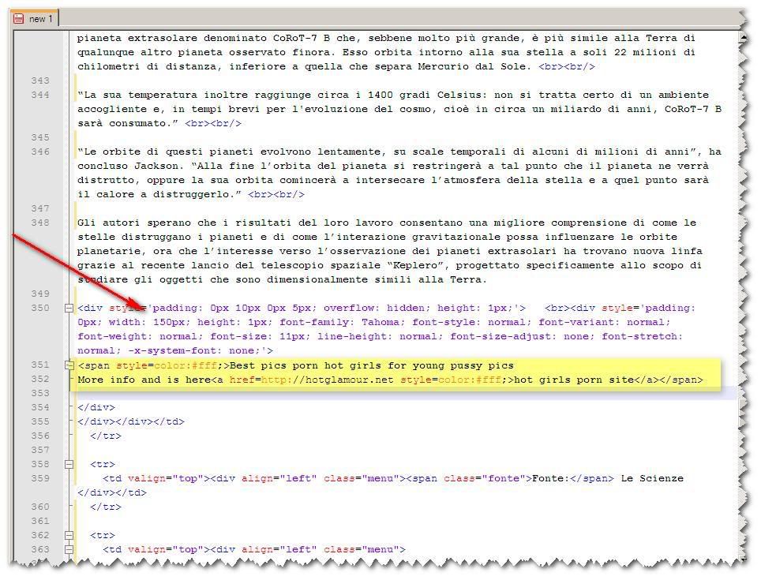The height and width of the screenshot is (580, 761).
Task: Click the "Le Scienze" text on line 359
Action: (652, 479)
